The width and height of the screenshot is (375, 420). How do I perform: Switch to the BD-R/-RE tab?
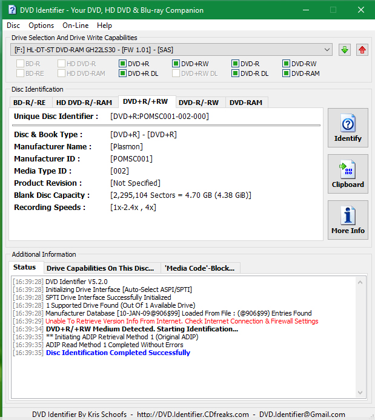tap(30, 103)
